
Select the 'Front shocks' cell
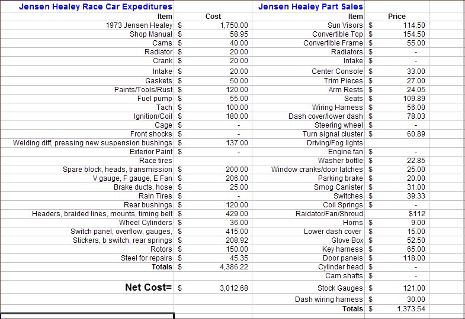[87, 134]
